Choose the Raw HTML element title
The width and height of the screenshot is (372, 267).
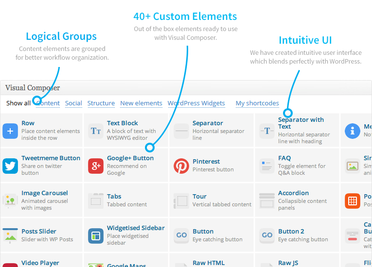point(209,263)
